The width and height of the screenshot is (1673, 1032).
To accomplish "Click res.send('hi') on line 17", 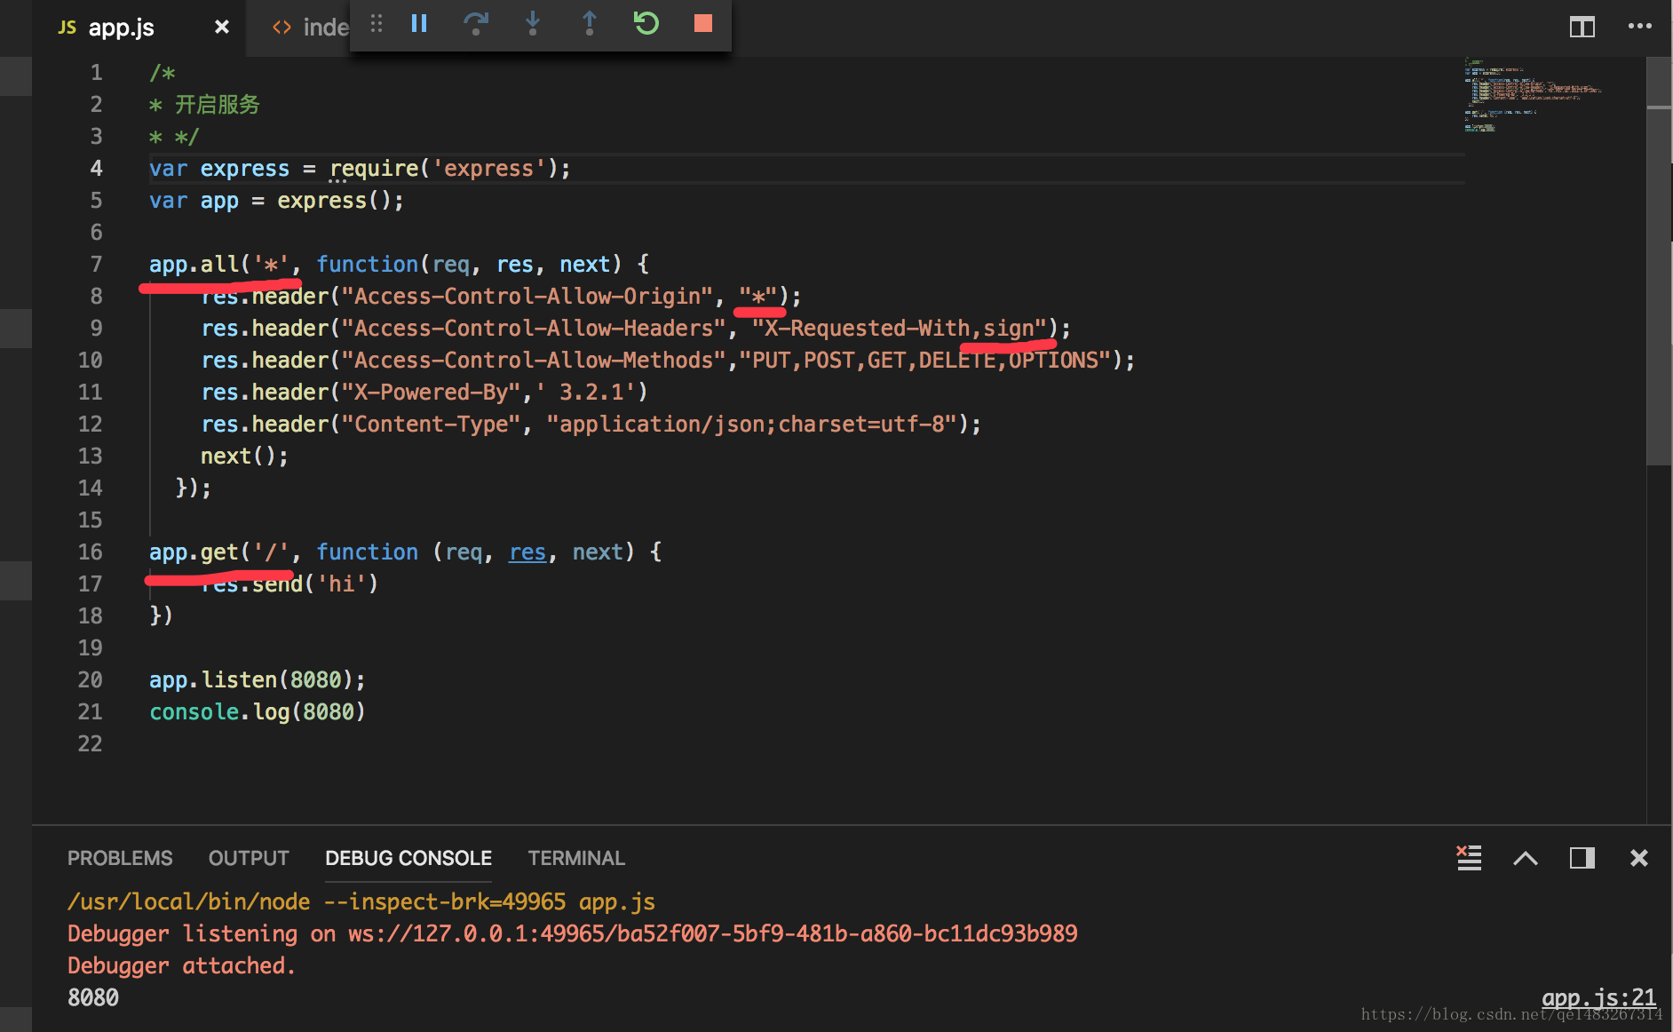I will click(x=289, y=583).
